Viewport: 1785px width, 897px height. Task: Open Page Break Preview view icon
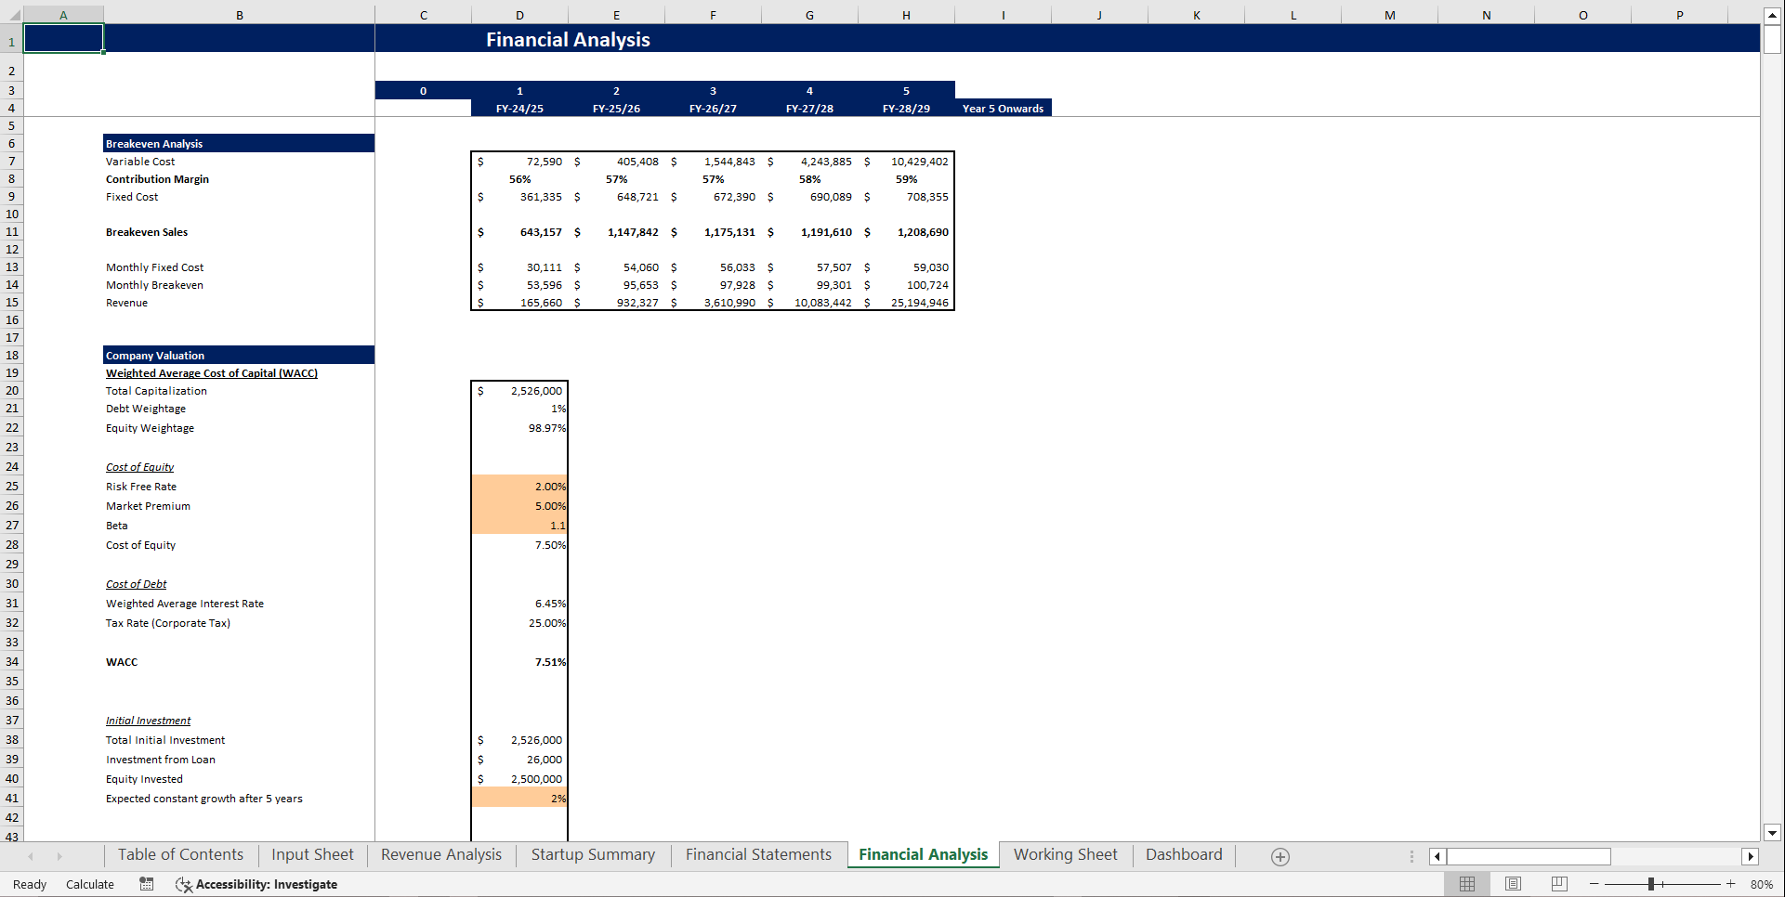click(1557, 883)
